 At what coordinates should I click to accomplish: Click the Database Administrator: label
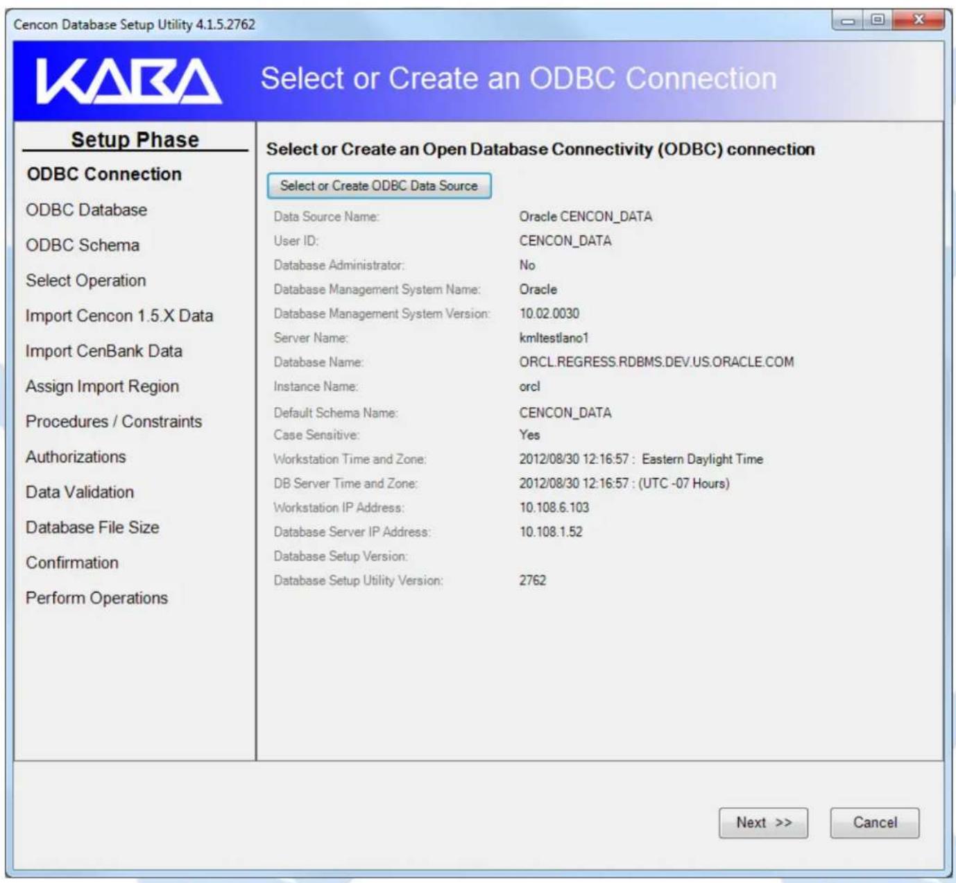339,265
